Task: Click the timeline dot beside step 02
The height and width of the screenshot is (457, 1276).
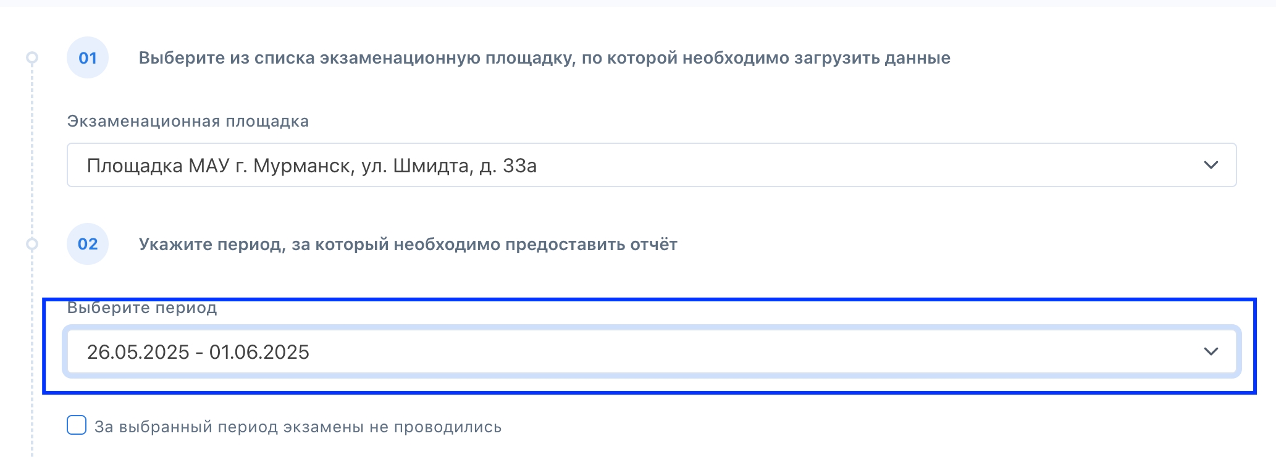Action: pyautogui.click(x=32, y=244)
